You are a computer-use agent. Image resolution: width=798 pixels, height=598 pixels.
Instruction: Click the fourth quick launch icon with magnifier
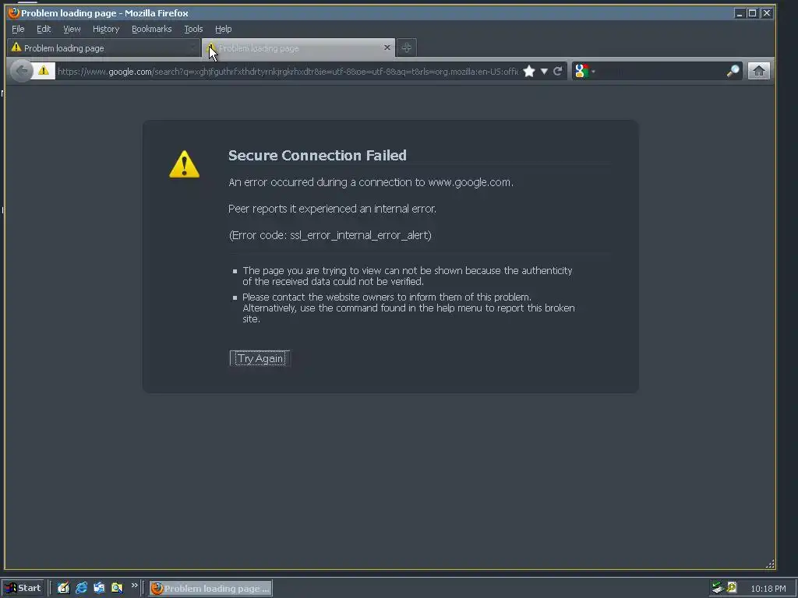tap(117, 589)
